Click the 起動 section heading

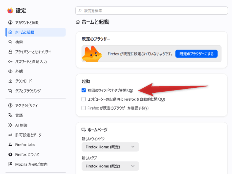86,81
